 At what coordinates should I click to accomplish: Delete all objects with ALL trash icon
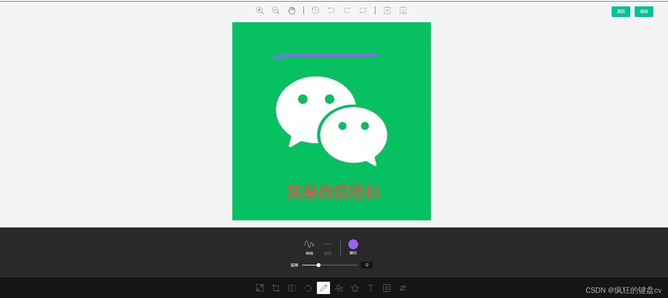point(403,10)
